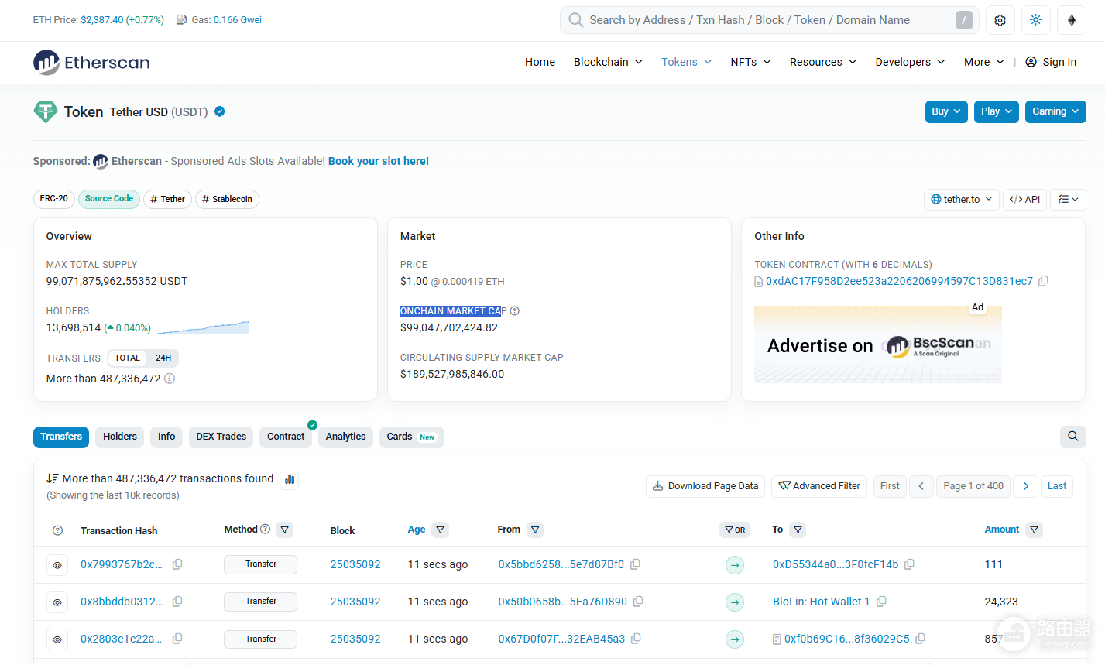Open the transfers chart icon
Screen dimensions: 1105x665
290,479
